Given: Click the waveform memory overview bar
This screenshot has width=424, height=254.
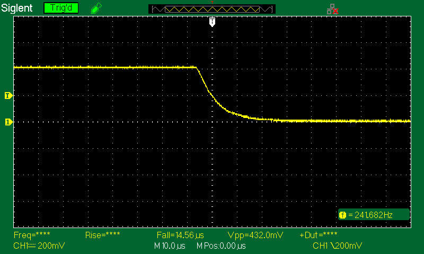Looking at the screenshot, I should click(212, 8).
